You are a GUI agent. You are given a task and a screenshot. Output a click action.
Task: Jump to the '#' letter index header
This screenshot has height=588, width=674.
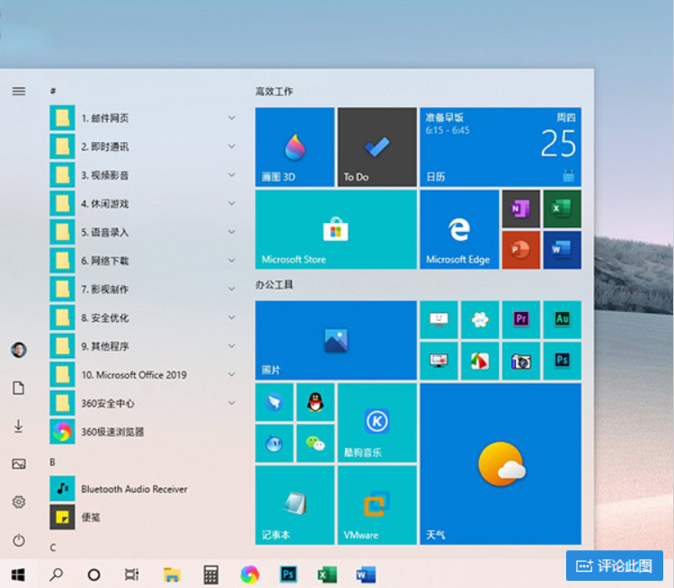53,91
